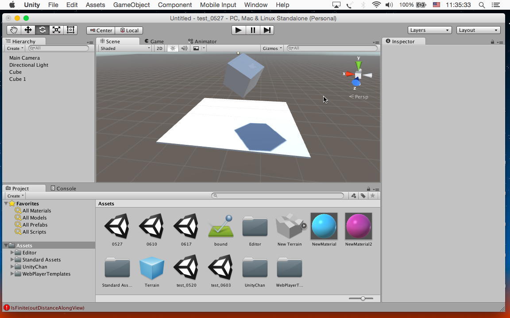Click the Local handle rotation button

pos(129,30)
